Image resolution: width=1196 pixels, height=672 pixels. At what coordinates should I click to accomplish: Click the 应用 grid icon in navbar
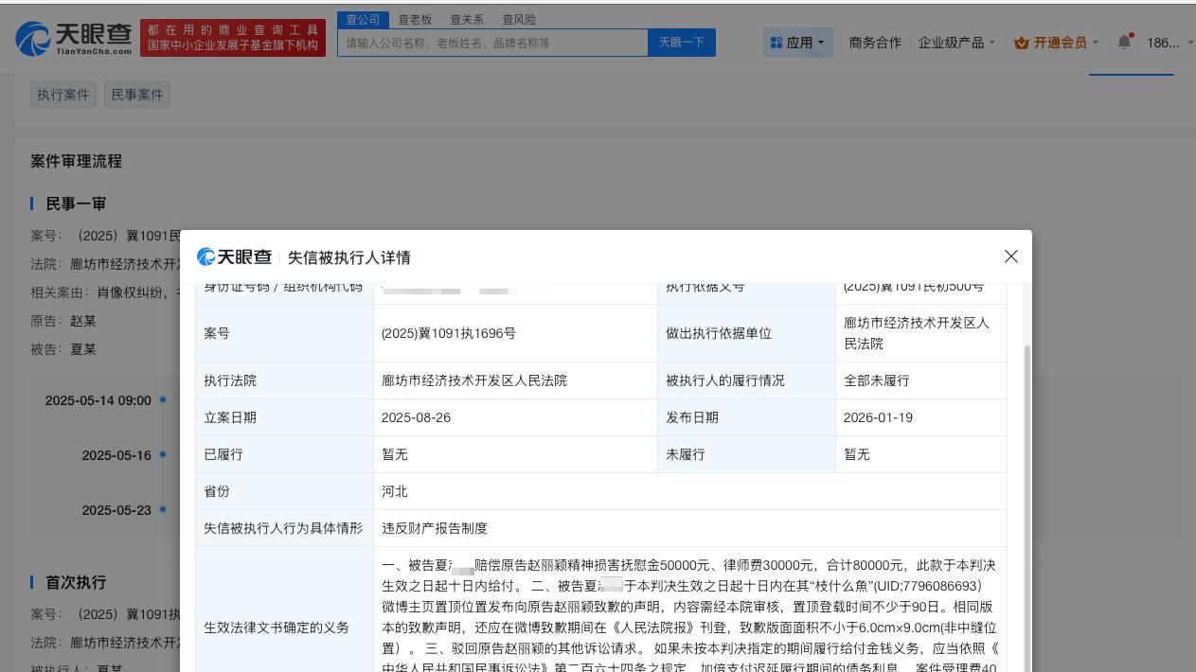click(x=778, y=42)
